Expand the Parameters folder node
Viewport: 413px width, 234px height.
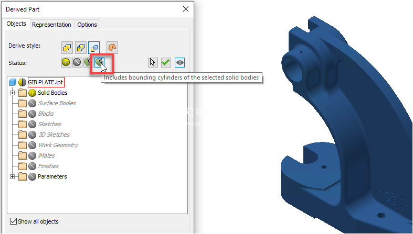[x=12, y=177]
